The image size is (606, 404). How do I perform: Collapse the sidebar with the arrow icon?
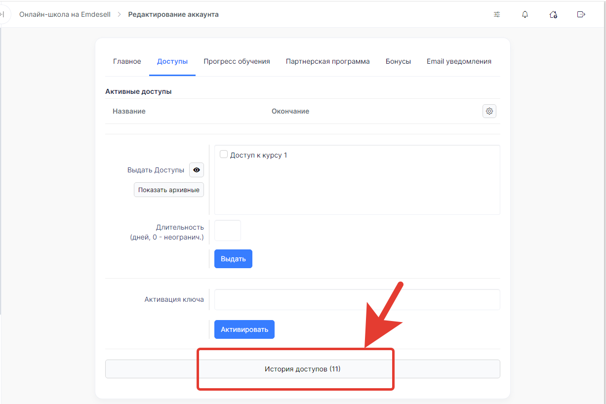click(2, 14)
